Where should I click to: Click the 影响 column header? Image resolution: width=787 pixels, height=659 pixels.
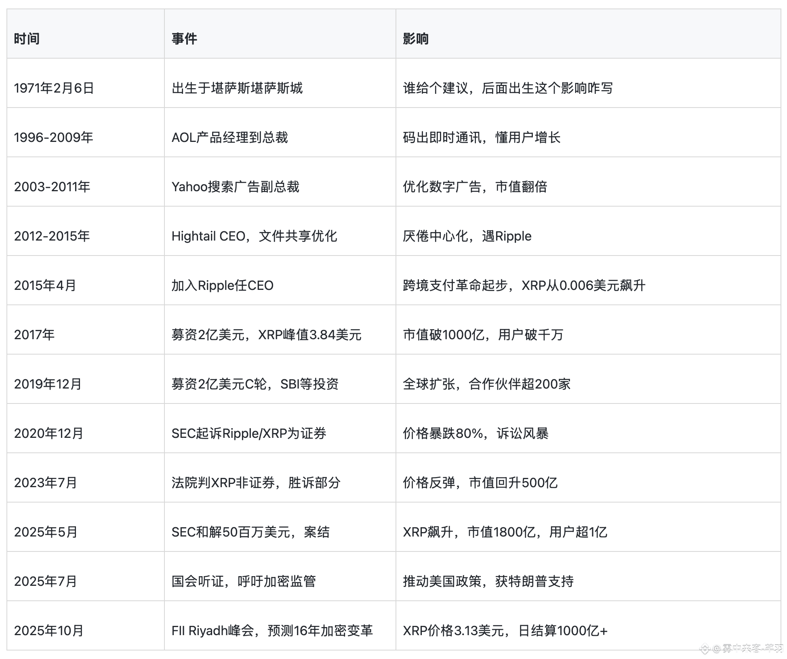click(x=415, y=39)
